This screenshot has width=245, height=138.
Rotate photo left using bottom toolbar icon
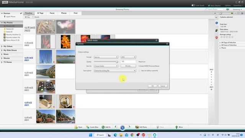click(116, 127)
